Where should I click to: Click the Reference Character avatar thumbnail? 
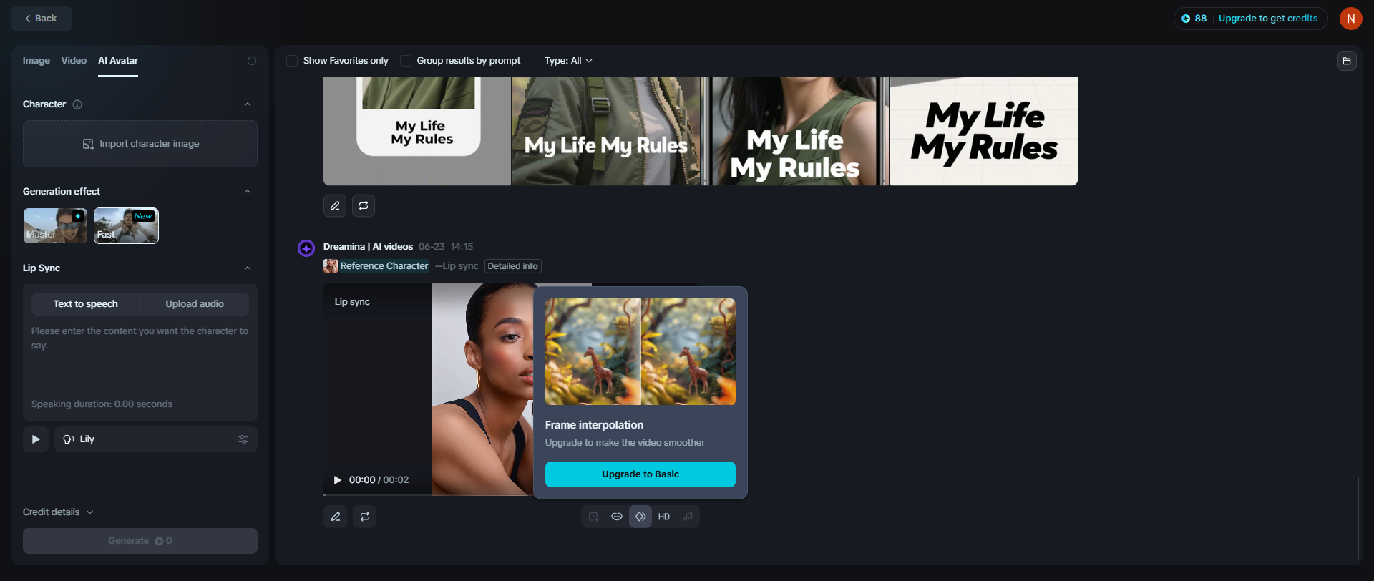331,266
